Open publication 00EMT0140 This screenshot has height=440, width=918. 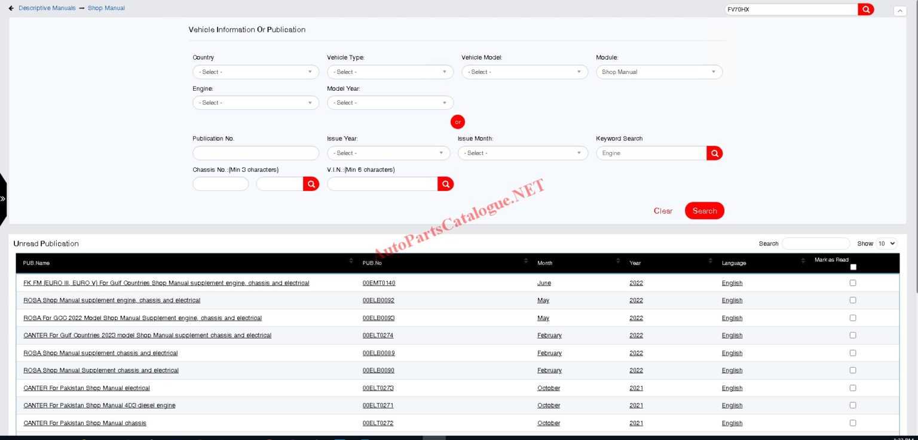click(379, 282)
